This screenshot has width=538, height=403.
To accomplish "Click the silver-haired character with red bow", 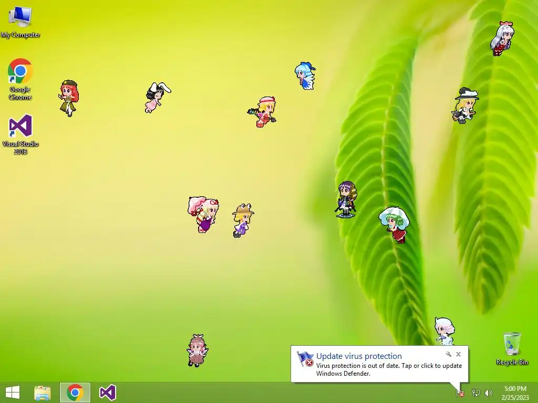I will click(502, 38).
